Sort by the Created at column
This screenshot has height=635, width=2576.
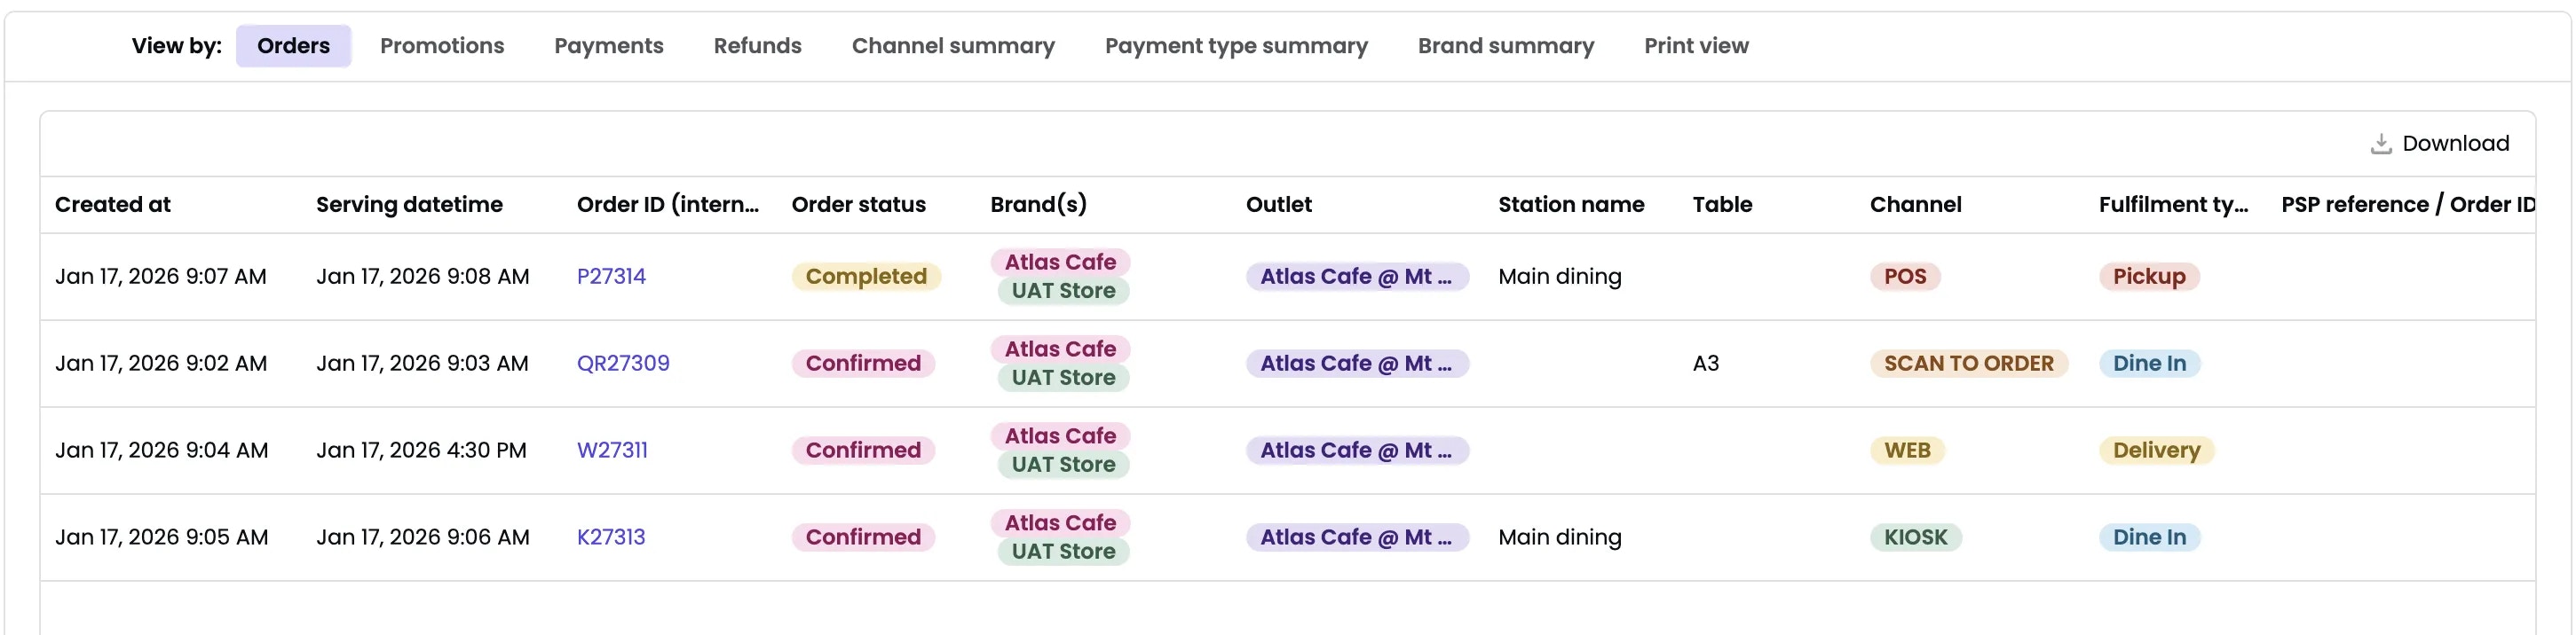[x=112, y=204]
